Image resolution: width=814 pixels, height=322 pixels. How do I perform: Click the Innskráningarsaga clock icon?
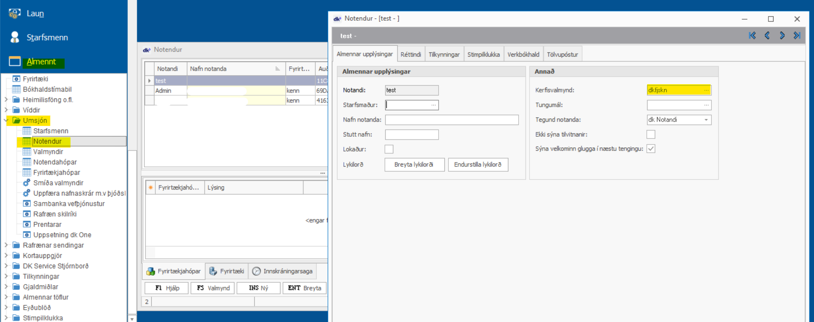click(256, 271)
